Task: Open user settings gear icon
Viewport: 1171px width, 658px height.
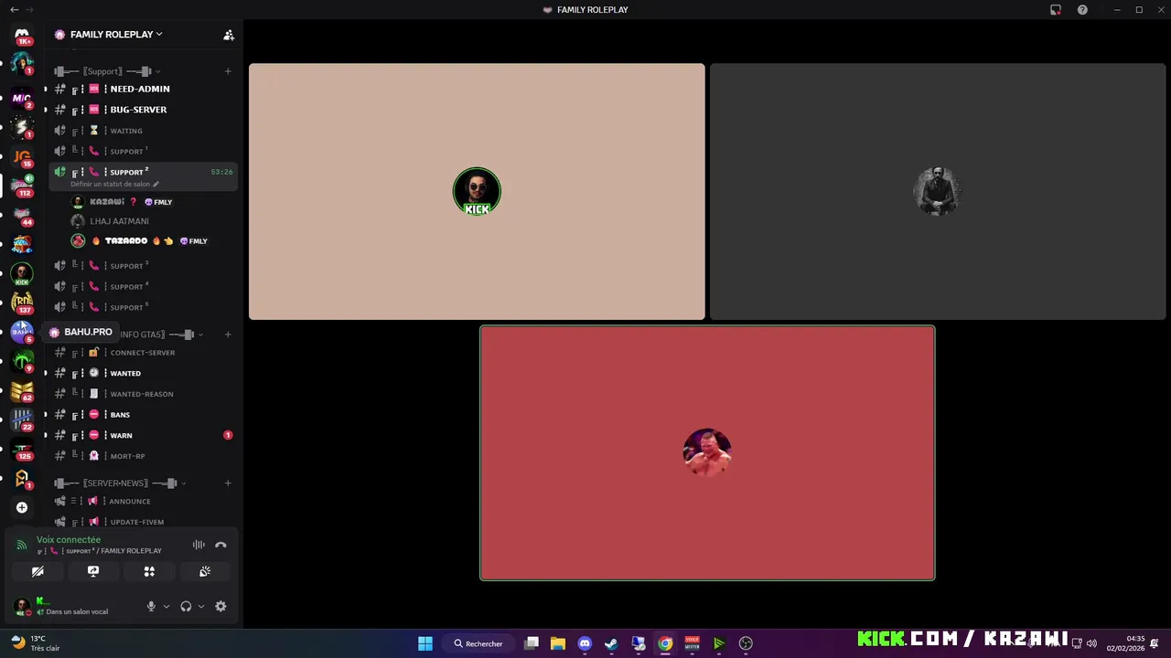Action: point(220,606)
